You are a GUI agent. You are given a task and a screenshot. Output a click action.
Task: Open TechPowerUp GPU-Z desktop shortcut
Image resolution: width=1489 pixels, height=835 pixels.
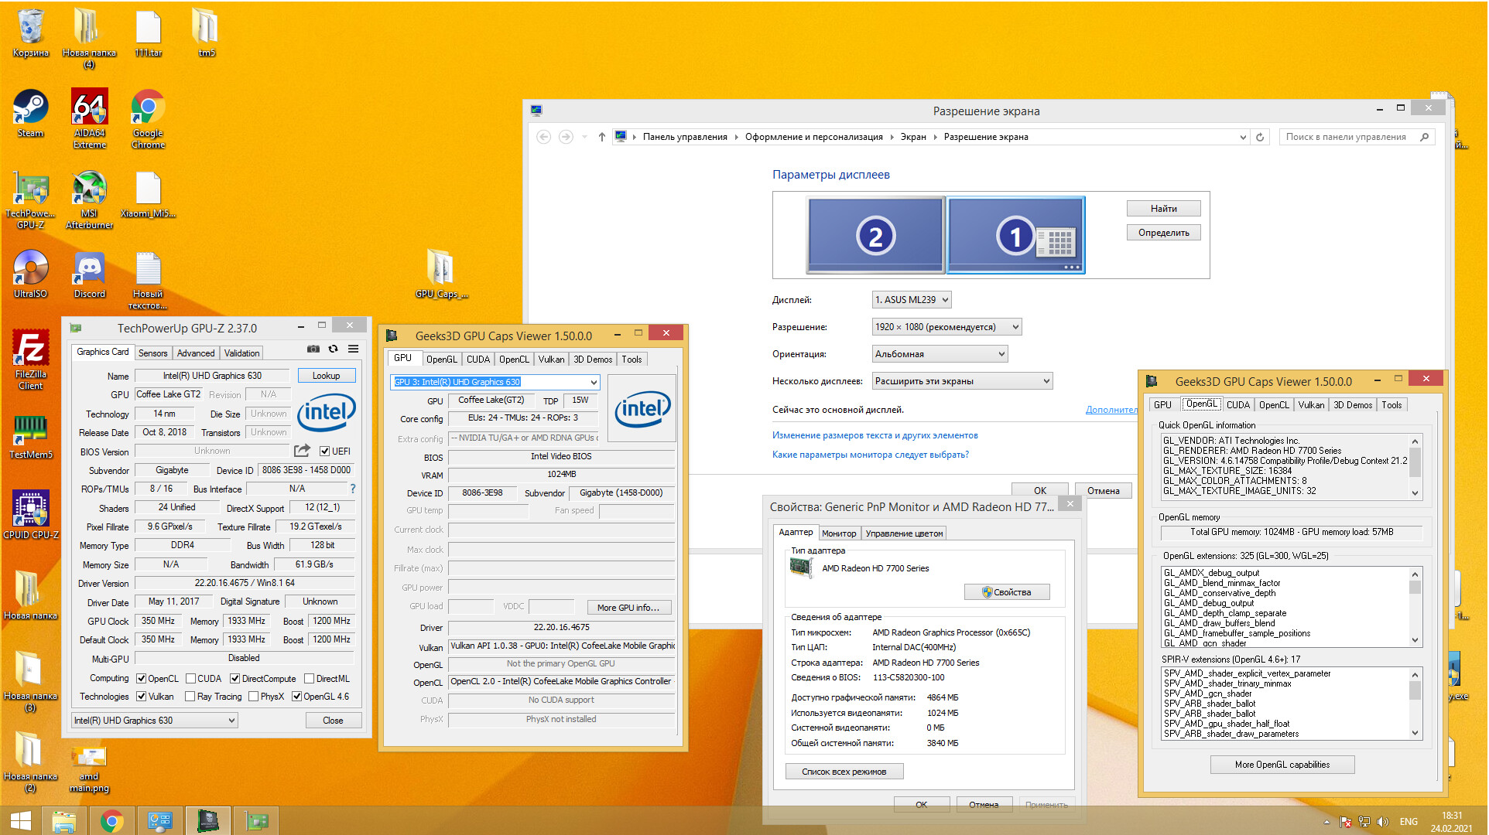30,199
